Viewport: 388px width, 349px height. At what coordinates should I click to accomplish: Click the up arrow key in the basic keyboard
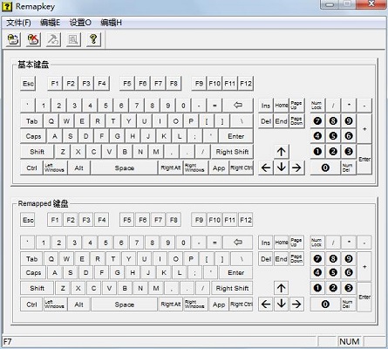click(281, 152)
